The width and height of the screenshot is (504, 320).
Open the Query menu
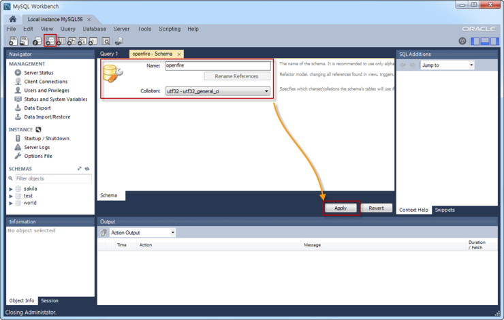(x=68, y=29)
